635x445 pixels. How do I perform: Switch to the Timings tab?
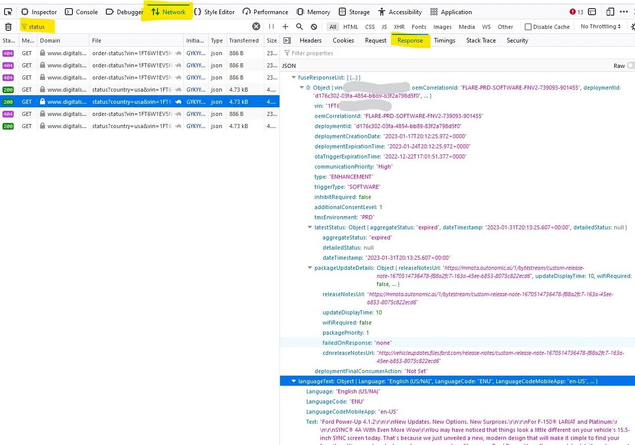click(445, 41)
